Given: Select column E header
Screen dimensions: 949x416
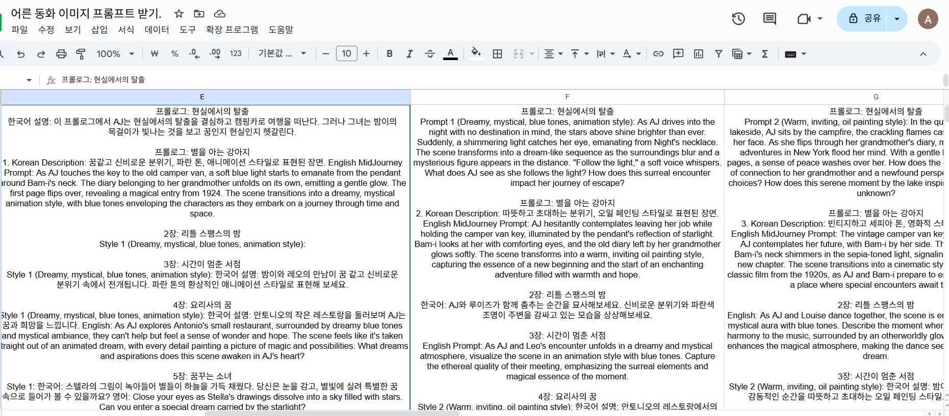Looking at the screenshot, I should point(206,97).
